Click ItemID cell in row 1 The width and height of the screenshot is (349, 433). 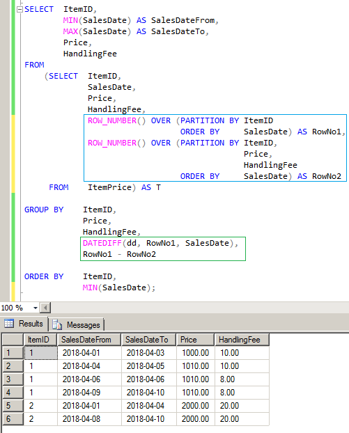pos(40,353)
